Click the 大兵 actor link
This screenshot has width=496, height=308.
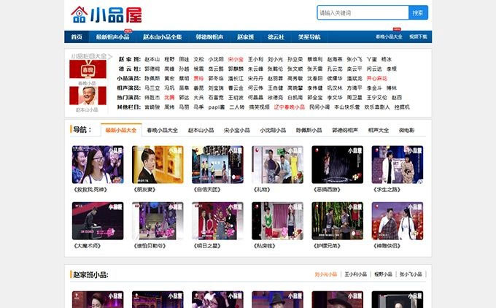[198, 98]
